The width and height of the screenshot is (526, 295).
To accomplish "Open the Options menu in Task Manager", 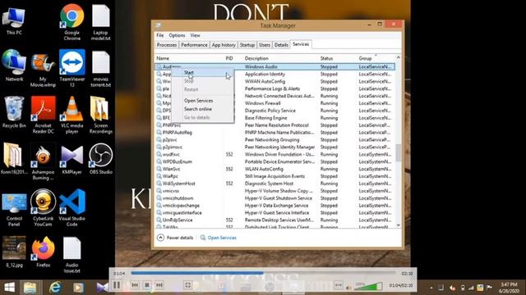I will coord(177,35).
